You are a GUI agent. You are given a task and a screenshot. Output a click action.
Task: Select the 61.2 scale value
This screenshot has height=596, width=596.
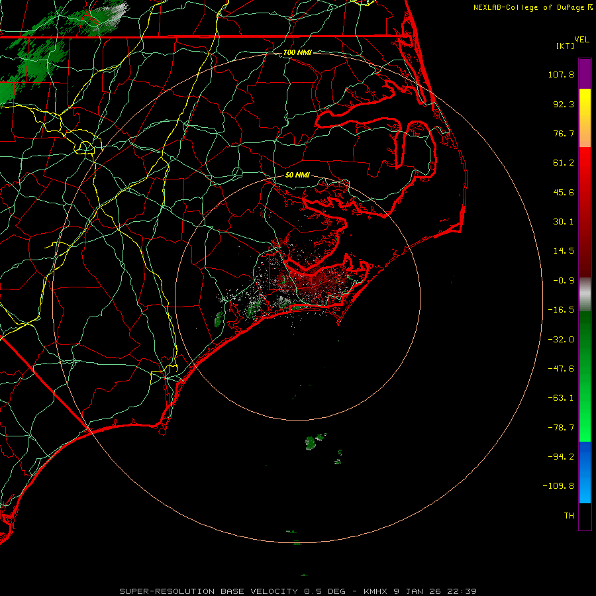(564, 163)
